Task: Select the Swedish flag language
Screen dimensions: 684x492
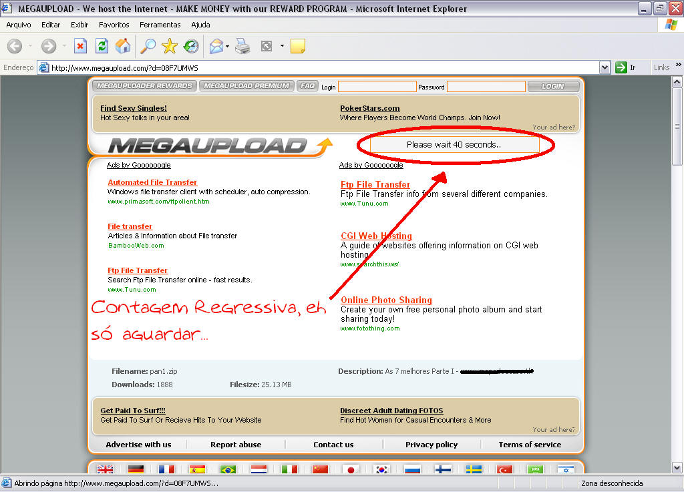Action: click(x=474, y=469)
